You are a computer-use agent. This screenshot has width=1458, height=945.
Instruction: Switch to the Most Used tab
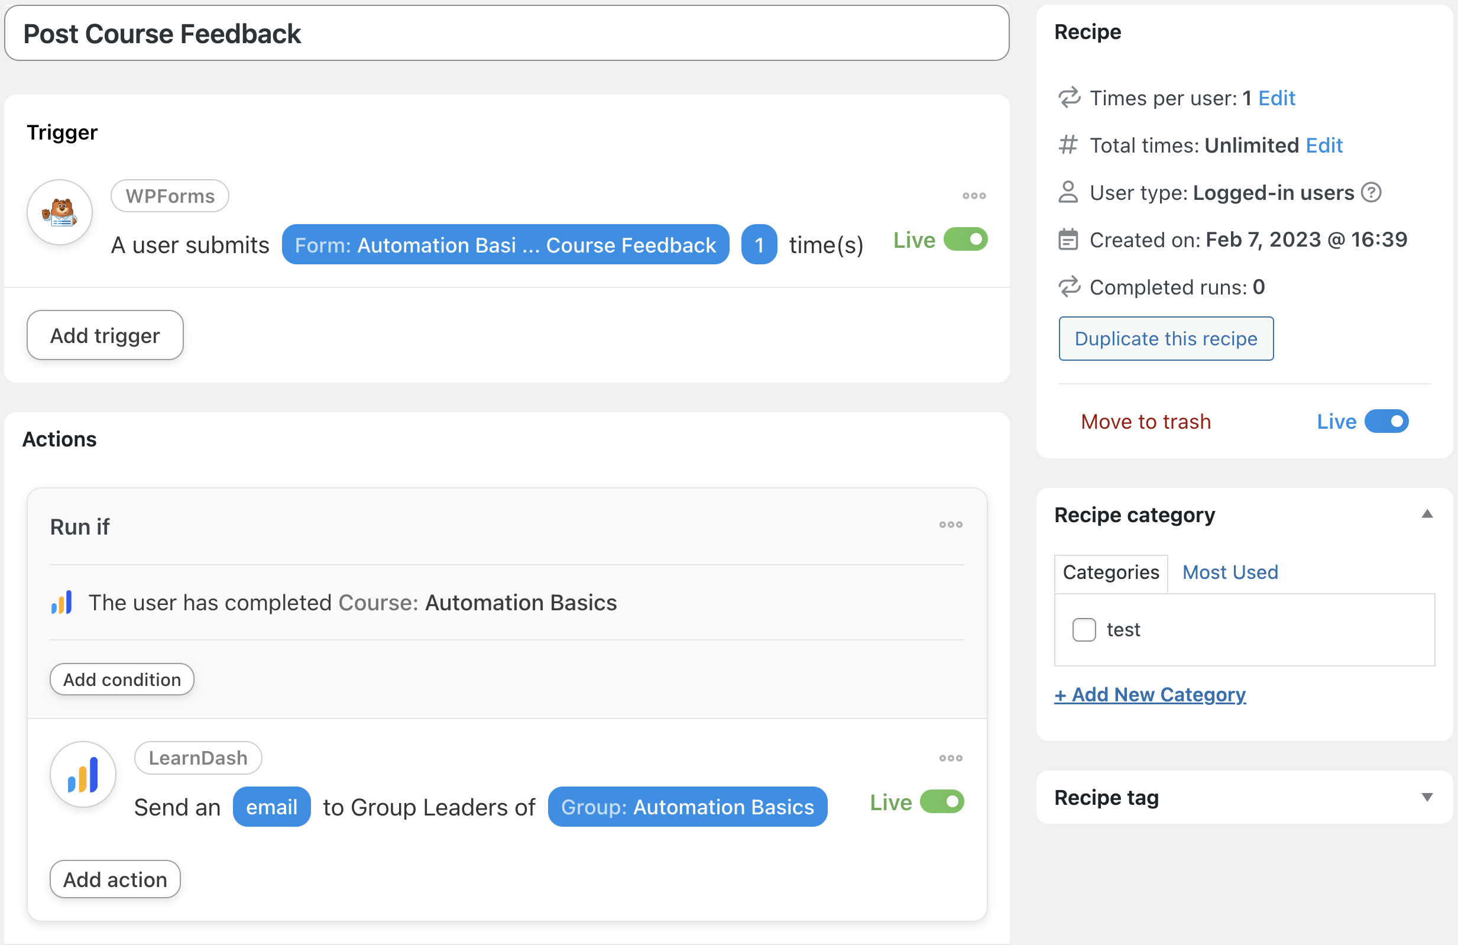(1230, 572)
